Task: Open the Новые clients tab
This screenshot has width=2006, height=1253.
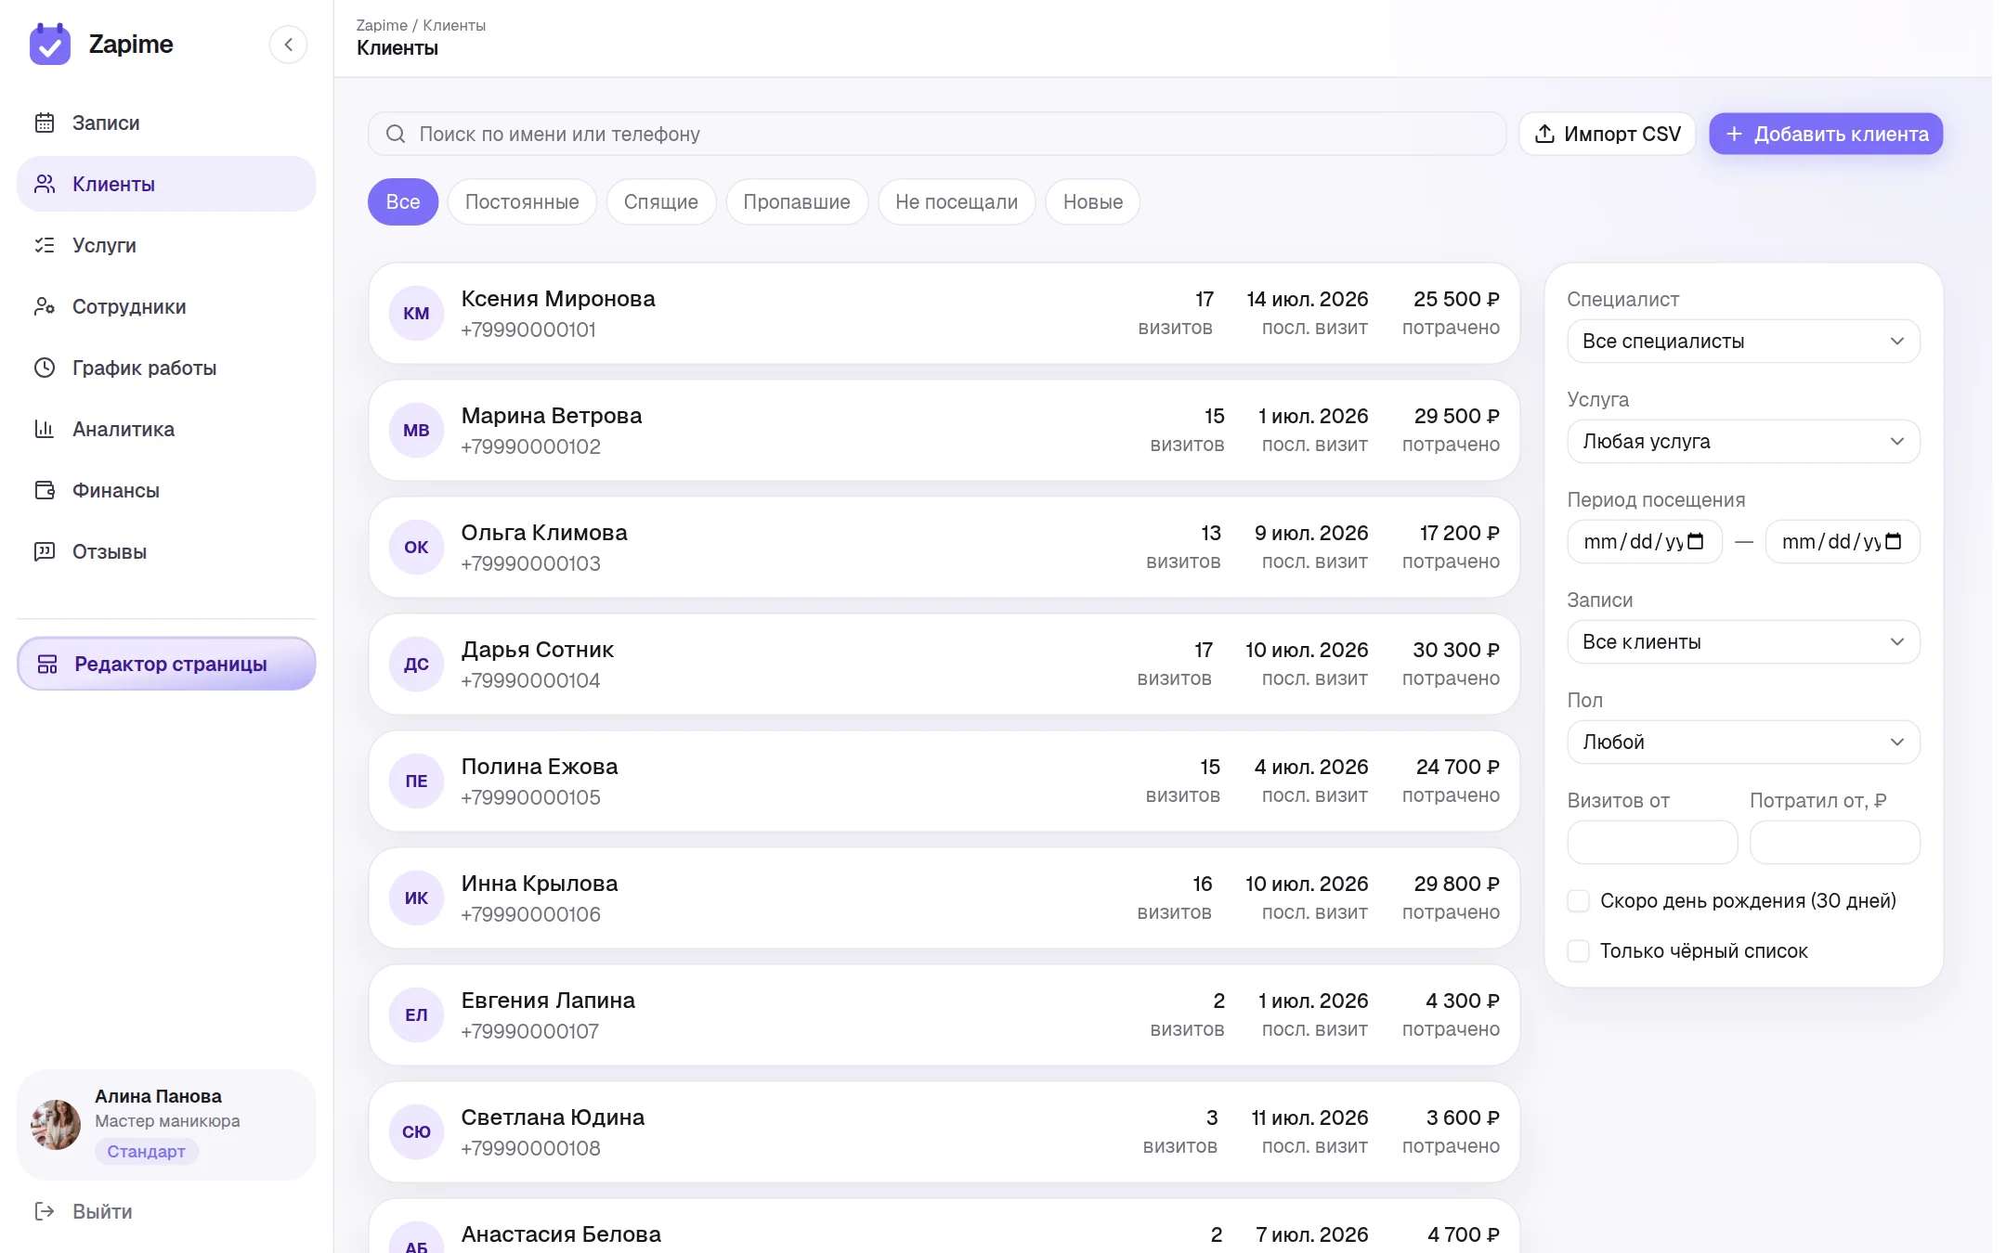Action: pyautogui.click(x=1093, y=201)
